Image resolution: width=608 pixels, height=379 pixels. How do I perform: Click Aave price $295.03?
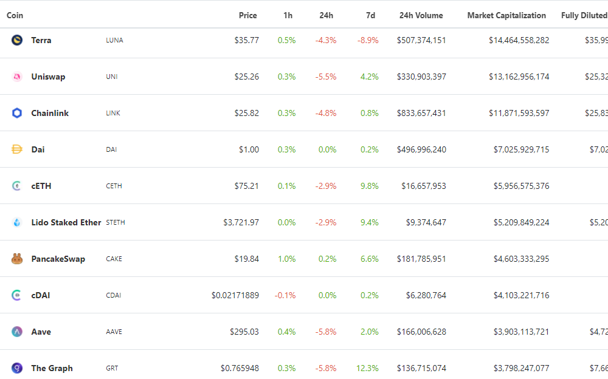point(244,332)
